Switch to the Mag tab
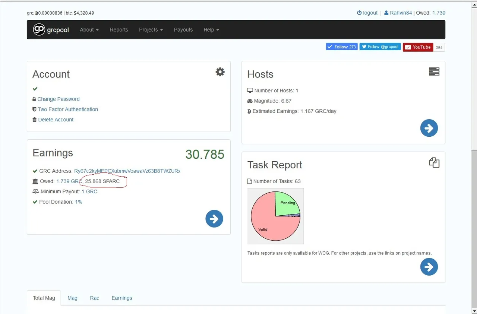This screenshot has height=314, width=477. coord(72,298)
